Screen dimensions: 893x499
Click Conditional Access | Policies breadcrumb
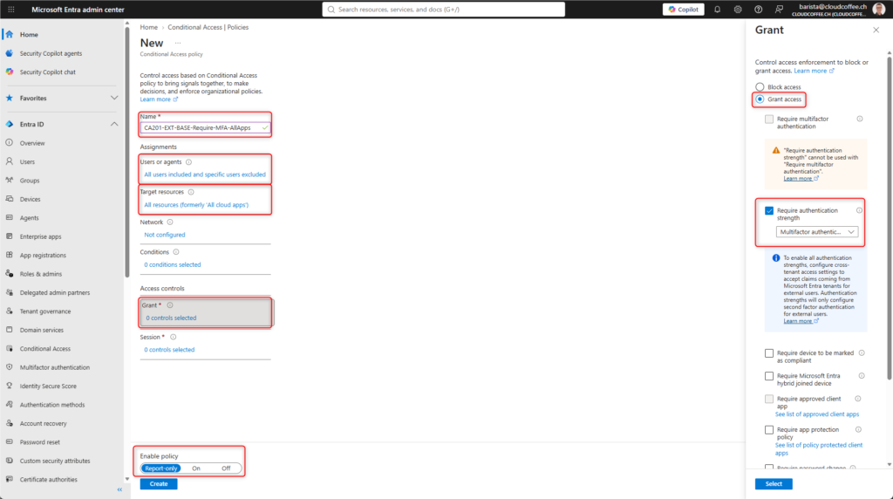(x=208, y=27)
